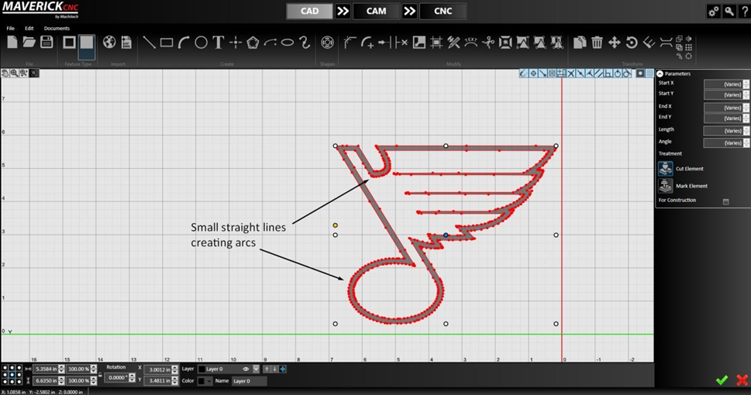This screenshot has width=751, height=395.
Task: Click the Length stepper arrows
Action: click(x=746, y=131)
